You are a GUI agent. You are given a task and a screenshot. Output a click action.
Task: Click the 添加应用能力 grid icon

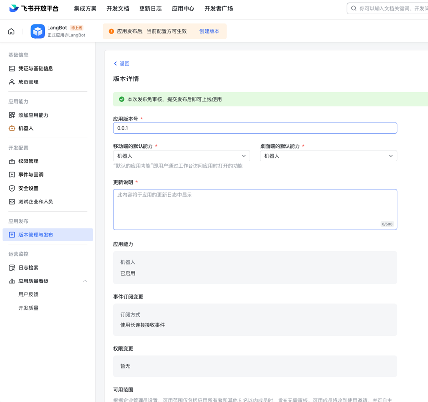pos(12,115)
